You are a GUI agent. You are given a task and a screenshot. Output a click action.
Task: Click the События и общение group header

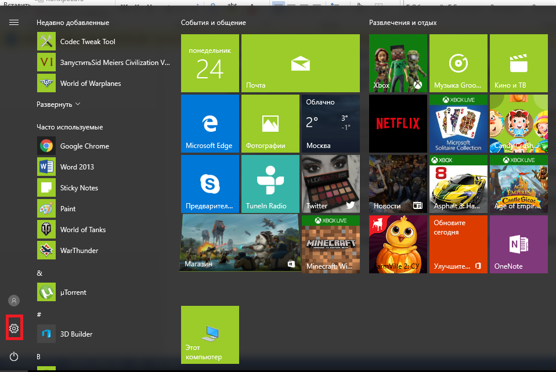214,22
